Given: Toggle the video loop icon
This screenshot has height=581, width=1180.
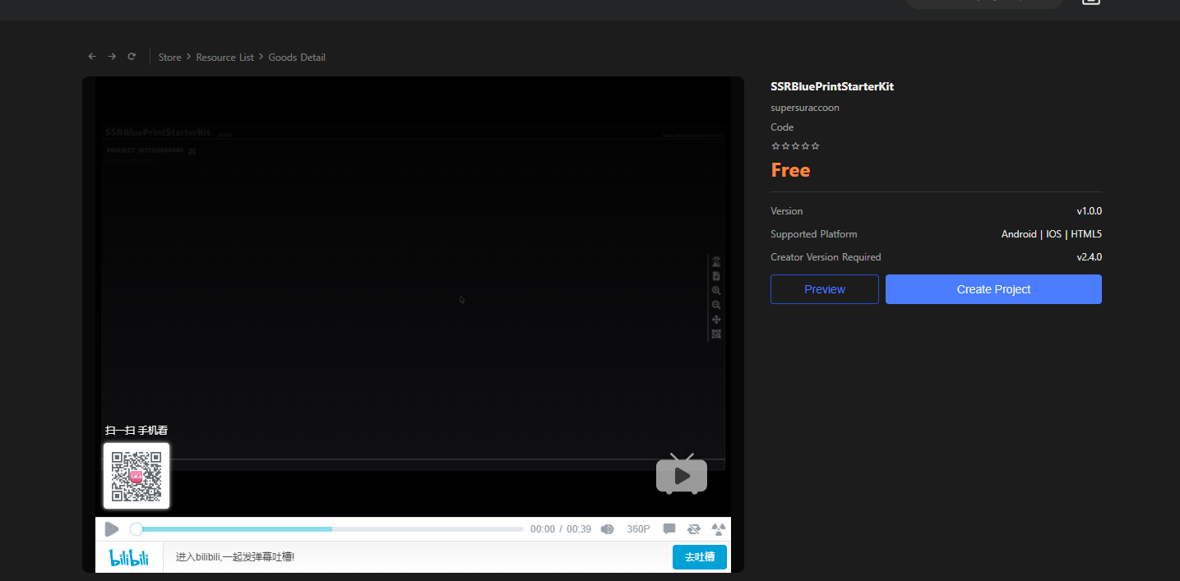Looking at the screenshot, I should click(x=694, y=529).
